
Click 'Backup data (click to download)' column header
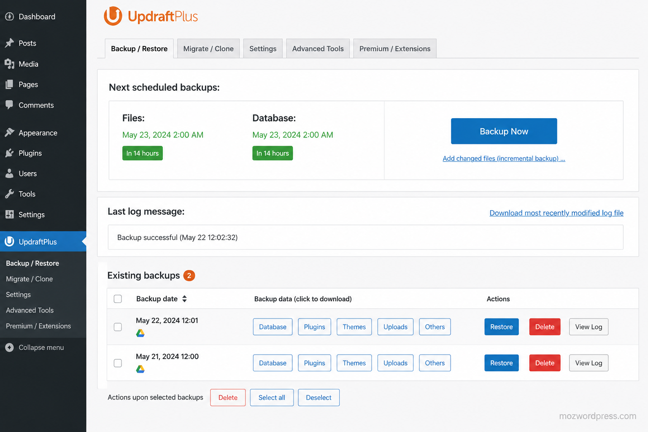click(303, 299)
